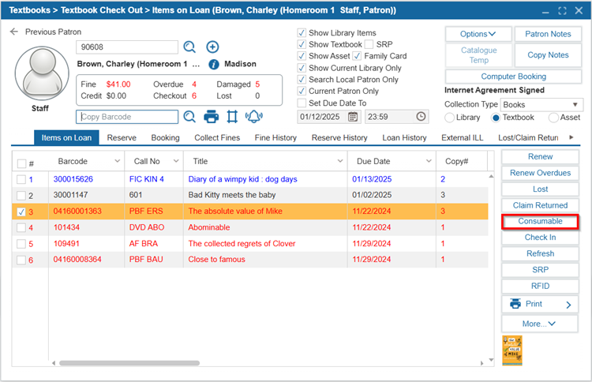Click the printer icon near Copy Barcode
The height and width of the screenshot is (382, 592).
coord(211,117)
